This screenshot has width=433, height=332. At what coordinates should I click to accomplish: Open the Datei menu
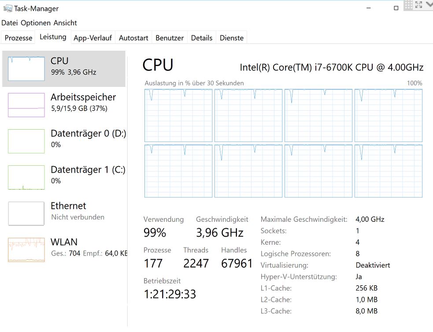[x=10, y=23]
